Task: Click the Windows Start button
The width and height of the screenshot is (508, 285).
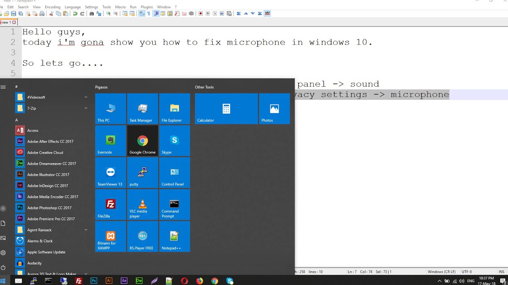Action: point(3,281)
